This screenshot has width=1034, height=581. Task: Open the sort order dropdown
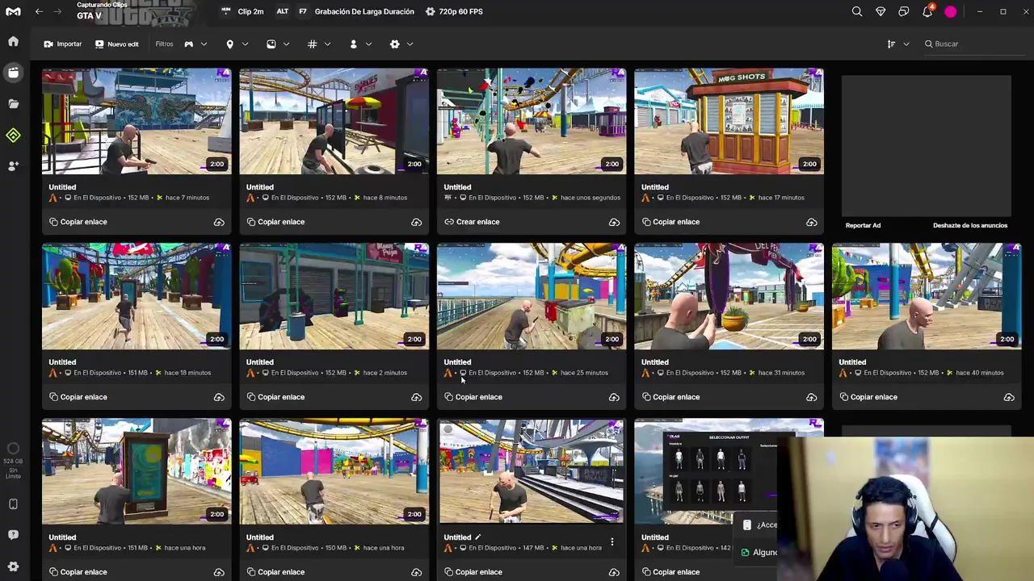(897, 44)
